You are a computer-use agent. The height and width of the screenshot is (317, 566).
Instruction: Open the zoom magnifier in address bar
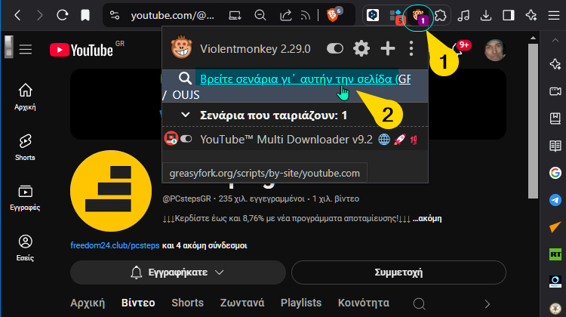(x=260, y=15)
